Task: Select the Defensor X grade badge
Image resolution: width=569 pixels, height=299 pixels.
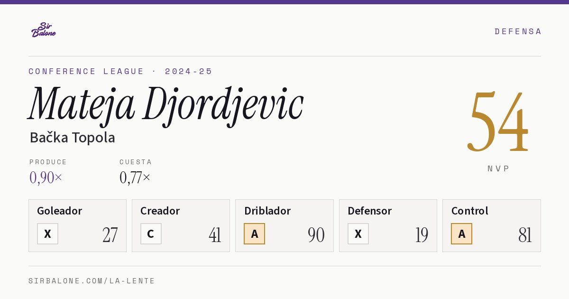Action: pyautogui.click(x=358, y=234)
